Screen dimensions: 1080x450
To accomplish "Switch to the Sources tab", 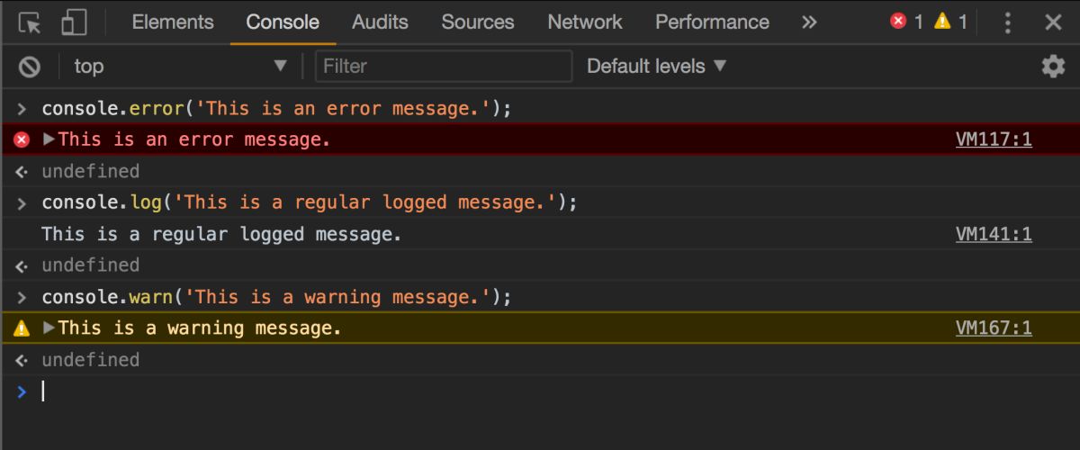I will tap(477, 22).
